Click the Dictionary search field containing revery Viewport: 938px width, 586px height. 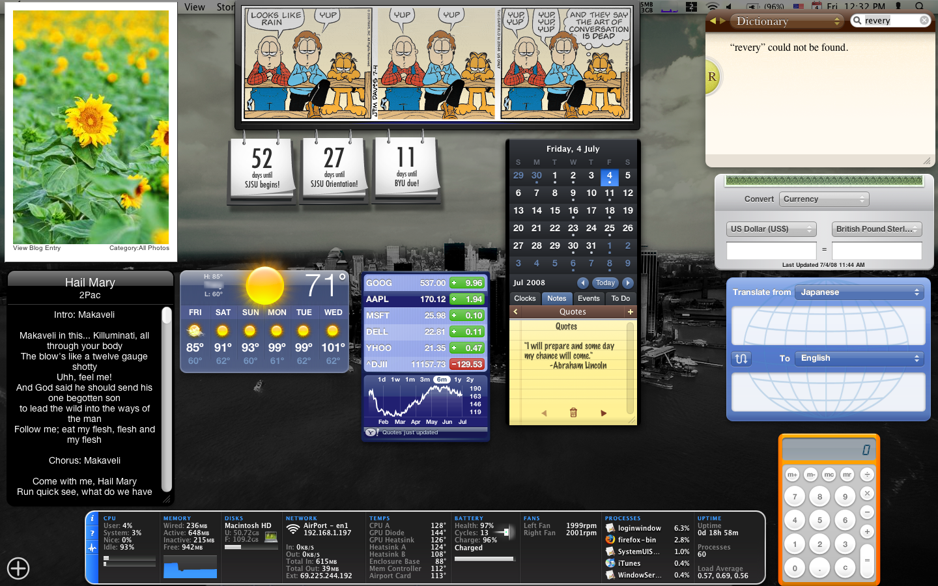click(x=890, y=20)
